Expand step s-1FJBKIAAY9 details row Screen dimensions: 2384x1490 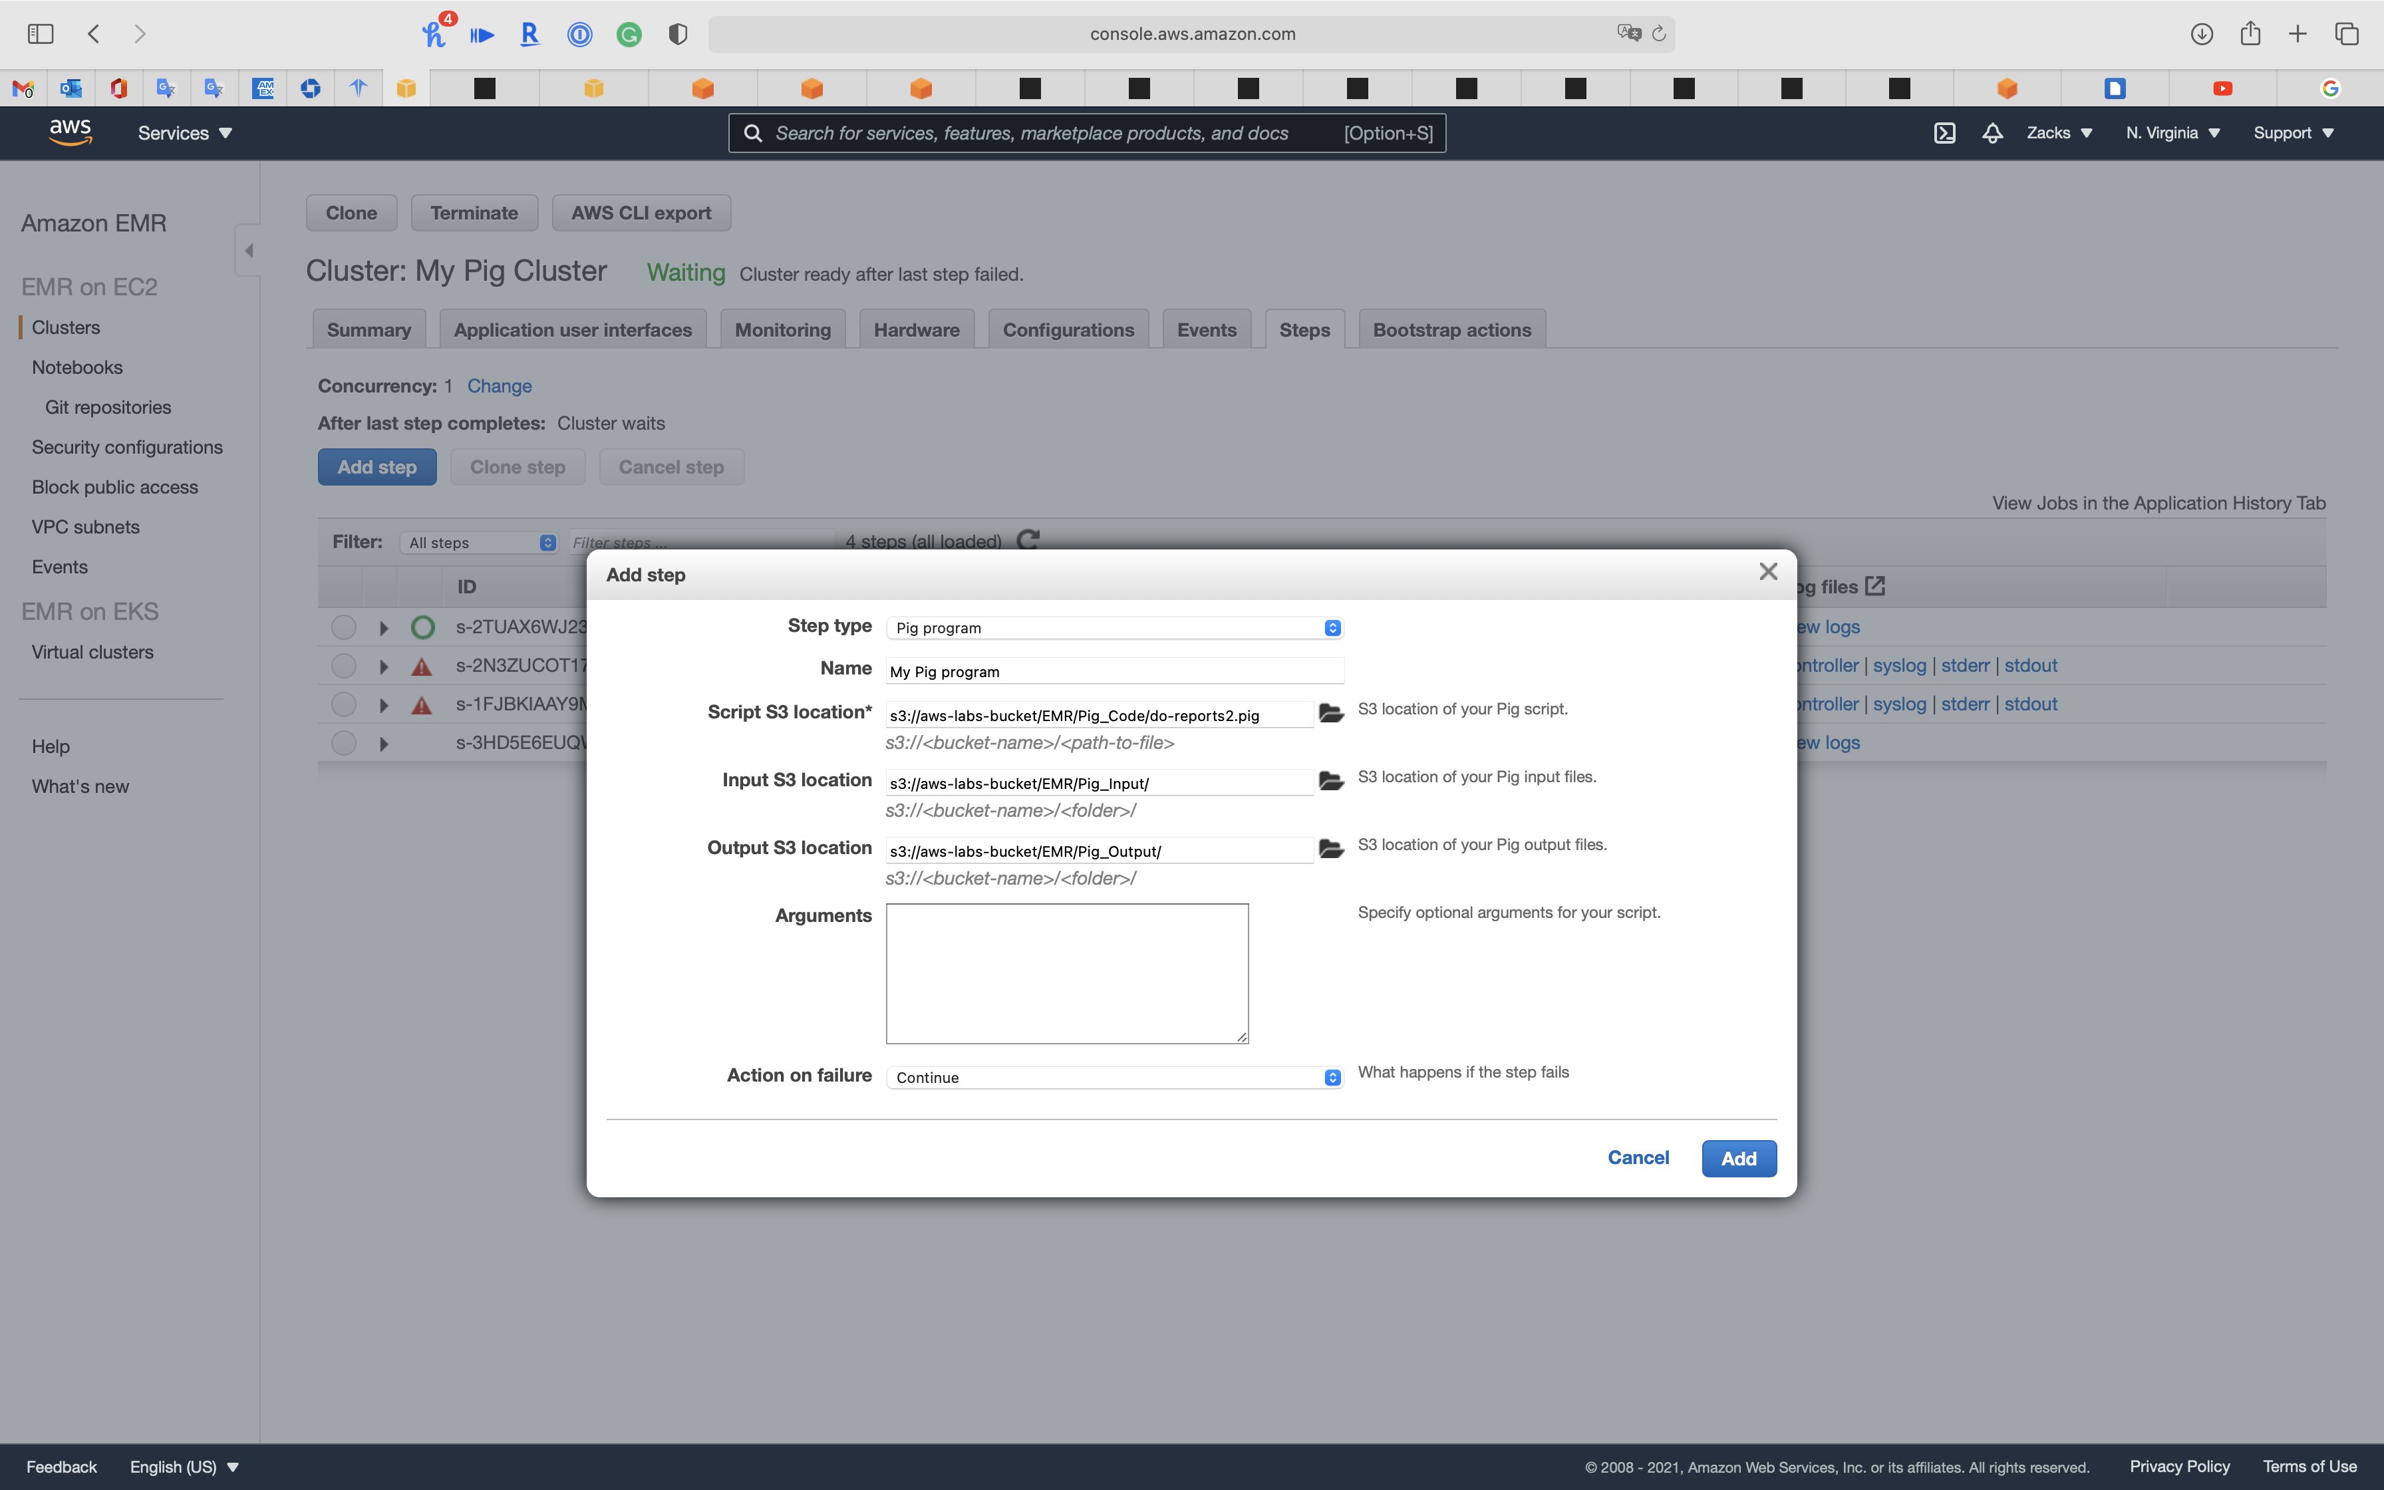tap(384, 704)
